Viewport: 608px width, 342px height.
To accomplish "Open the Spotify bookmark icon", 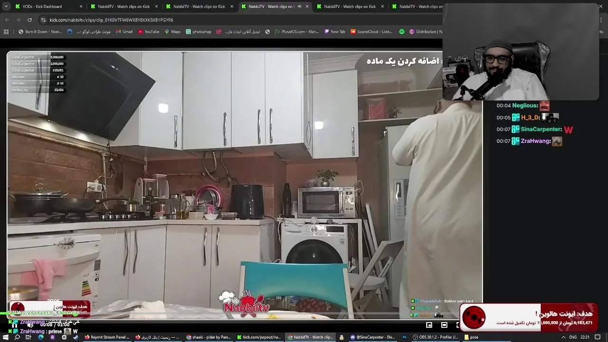I will [x=402, y=32].
